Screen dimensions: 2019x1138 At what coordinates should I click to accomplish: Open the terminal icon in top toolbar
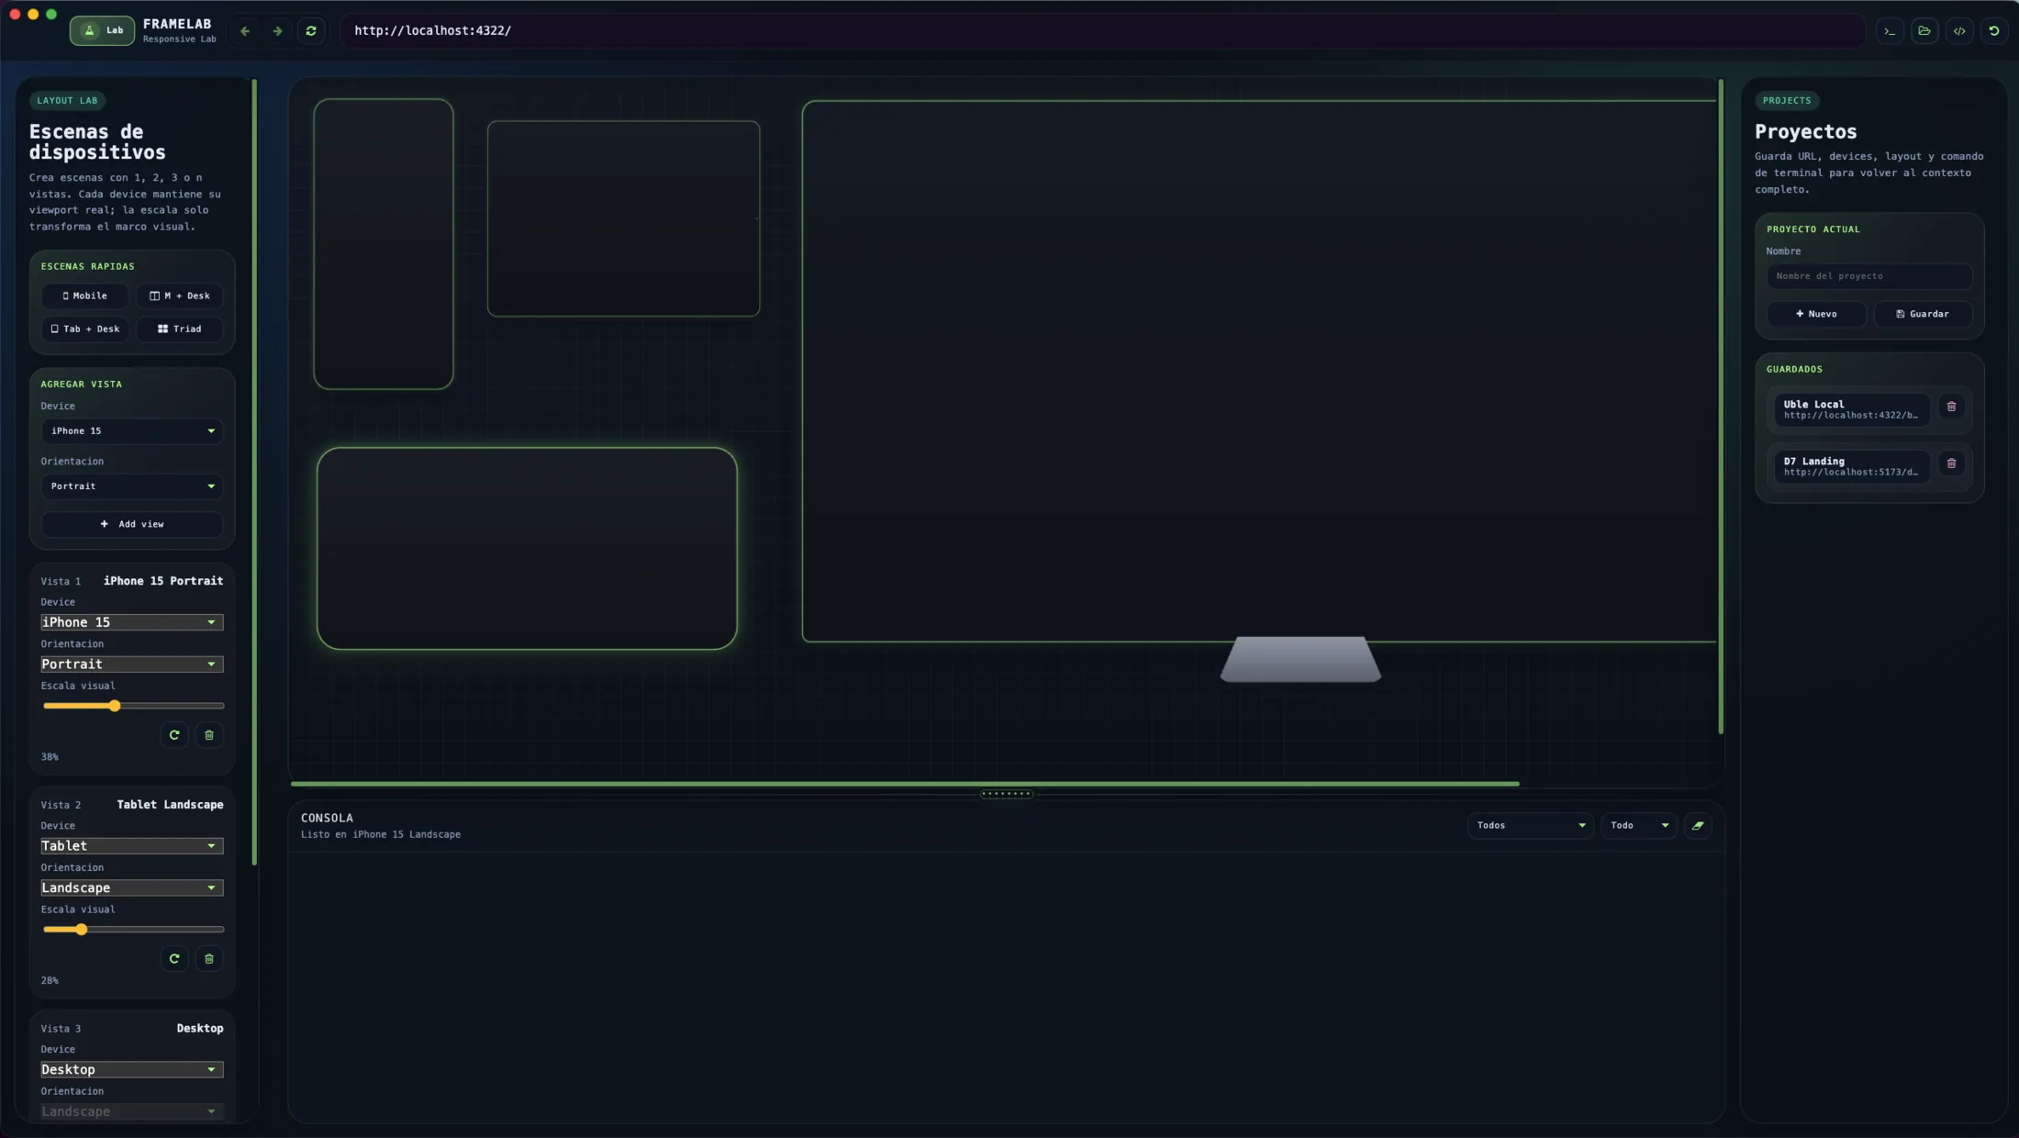(1890, 31)
